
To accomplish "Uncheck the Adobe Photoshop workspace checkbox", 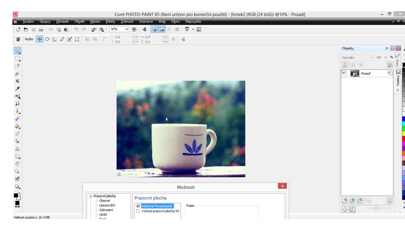I will [x=138, y=206].
